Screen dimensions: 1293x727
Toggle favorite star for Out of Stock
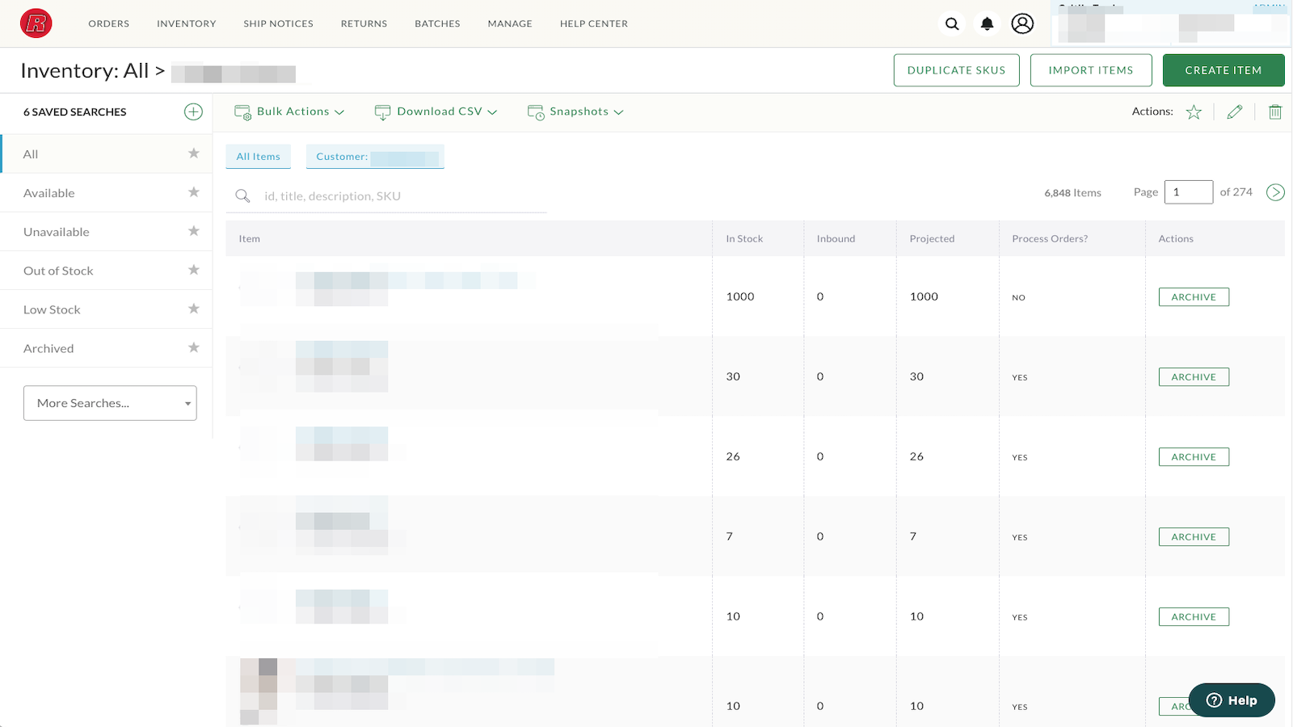pyautogui.click(x=194, y=270)
